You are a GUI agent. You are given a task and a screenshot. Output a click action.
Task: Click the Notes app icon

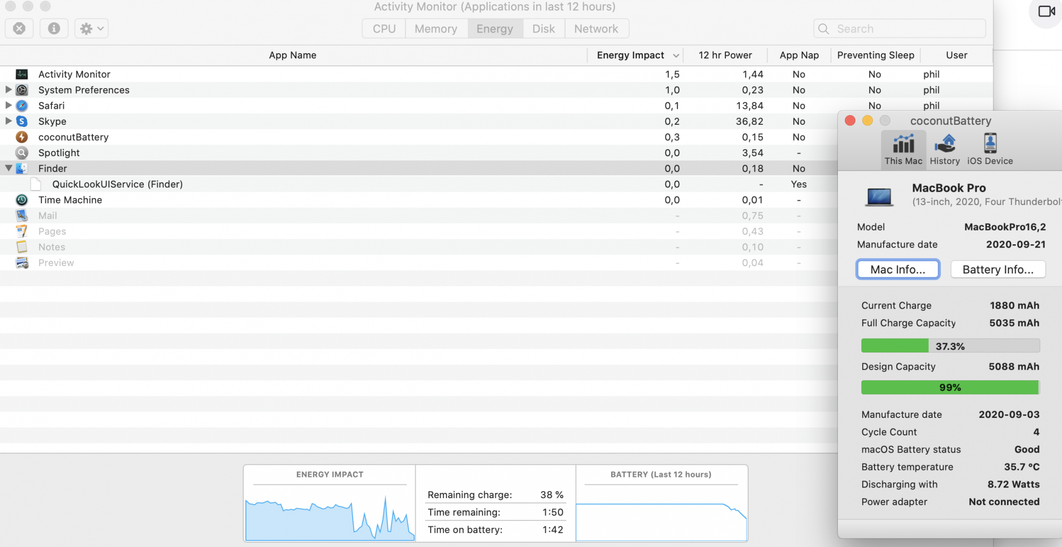pyautogui.click(x=22, y=247)
